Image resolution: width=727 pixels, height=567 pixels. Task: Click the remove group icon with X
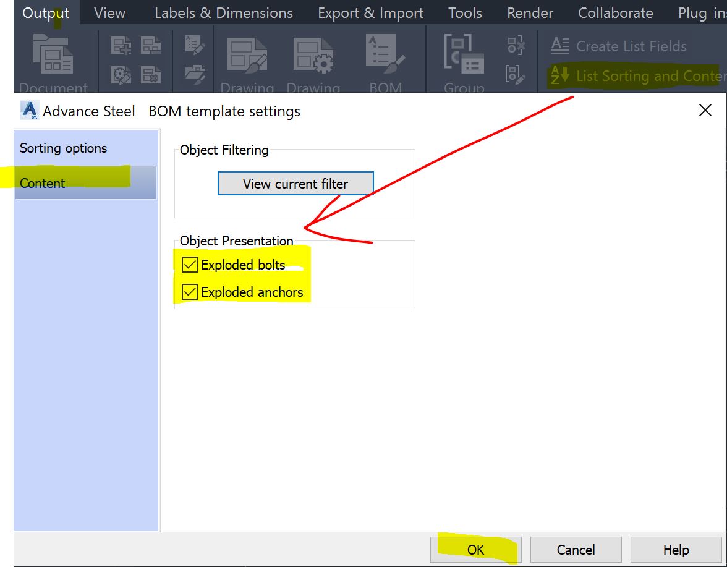coord(516,45)
